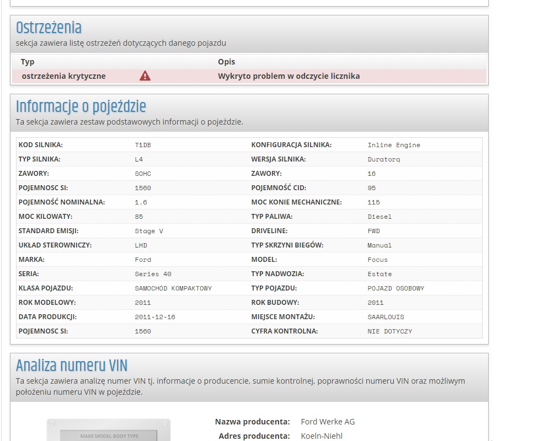Click the "MIEJSCE MONTAŻU:" label
Screen dimensions: 556x441
pyautogui.click(x=283, y=317)
